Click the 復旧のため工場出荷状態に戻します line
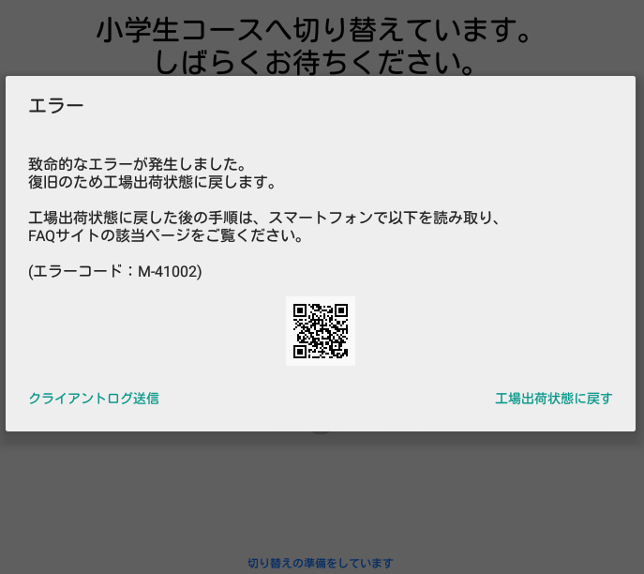 point(152,182)
